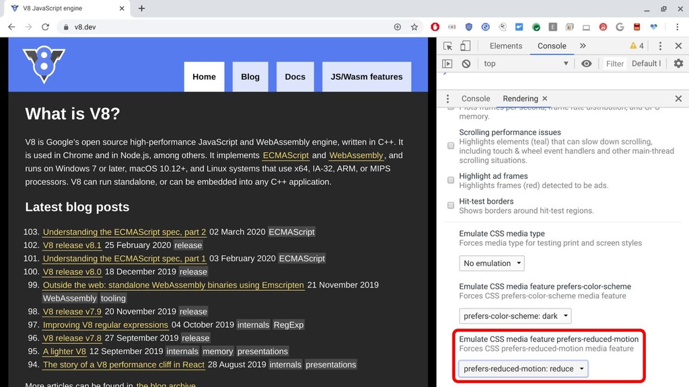The height and width of the screenshot is (387, 689).
Task: Open 'Improving V8 regular expressions' post
Action: (x=106, y=325)
